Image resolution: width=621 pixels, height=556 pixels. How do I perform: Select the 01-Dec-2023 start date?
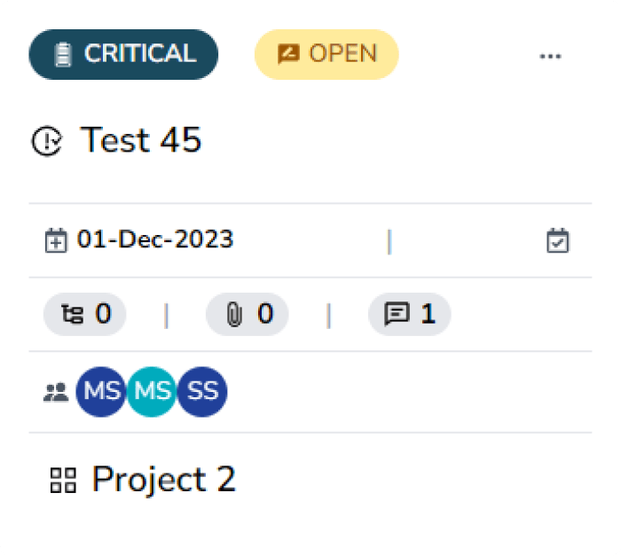[155, 239]
